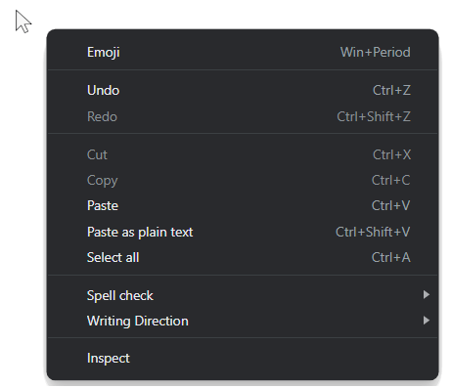Select the Copy menu entry

pos(243,180)
